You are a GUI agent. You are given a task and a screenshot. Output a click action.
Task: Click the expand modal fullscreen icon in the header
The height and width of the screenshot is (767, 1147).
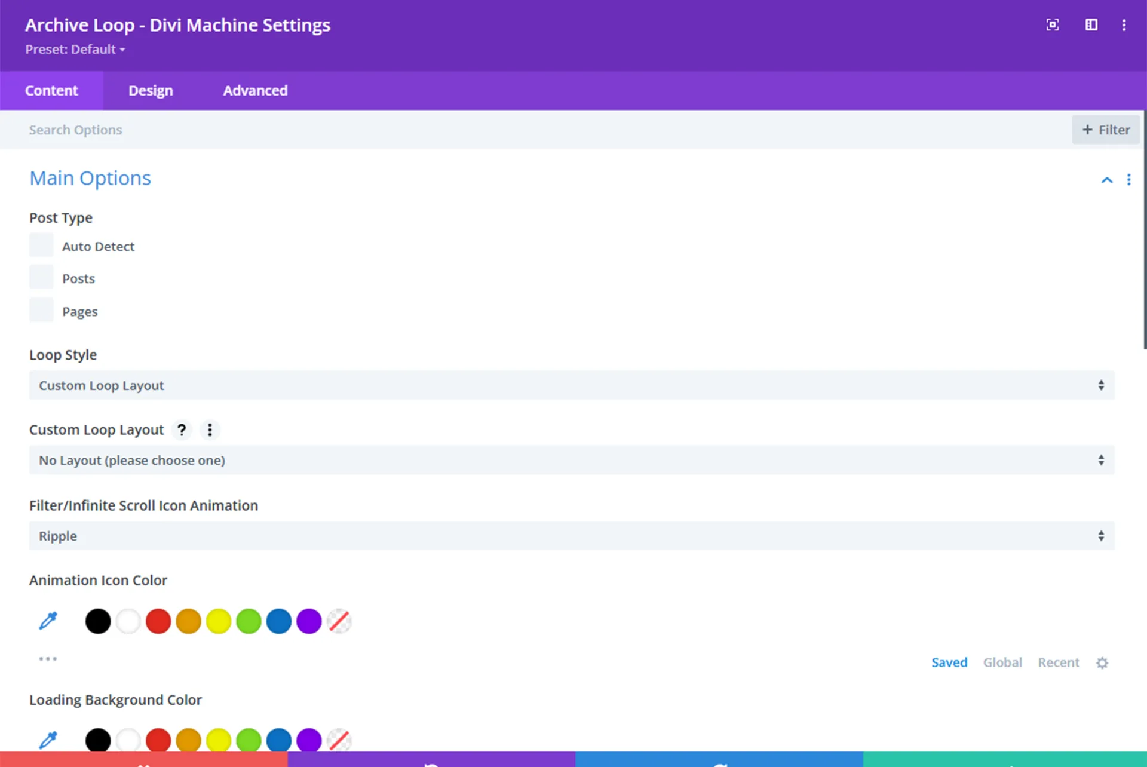tap(1053, 25)
